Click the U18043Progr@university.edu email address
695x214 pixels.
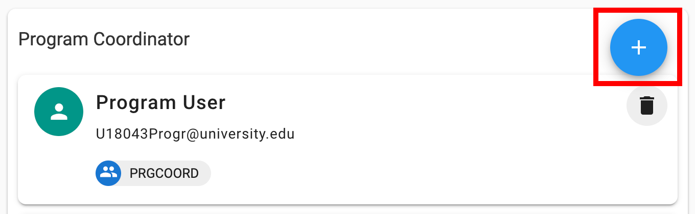(195, 134)
